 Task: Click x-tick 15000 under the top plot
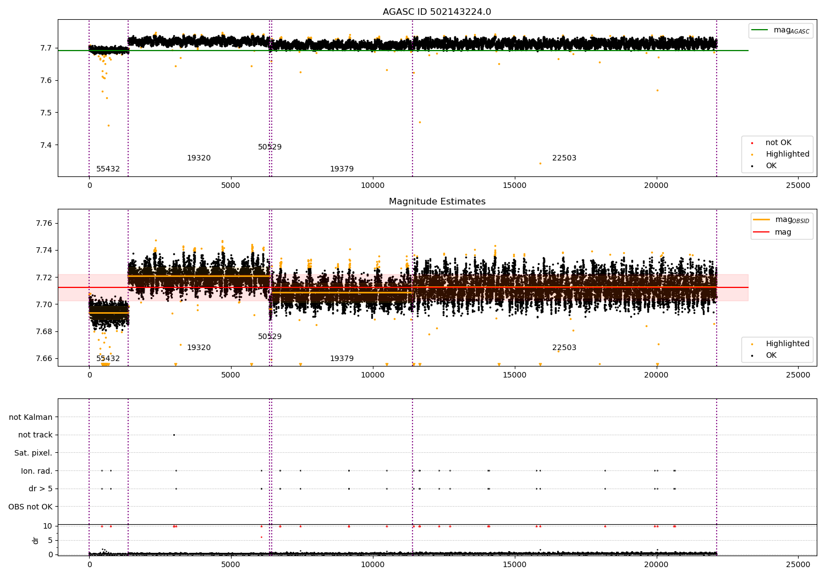pyautogui.click(x=514, y=186)
